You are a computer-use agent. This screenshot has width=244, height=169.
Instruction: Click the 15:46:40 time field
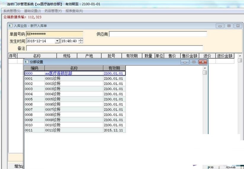pos(69,41)
